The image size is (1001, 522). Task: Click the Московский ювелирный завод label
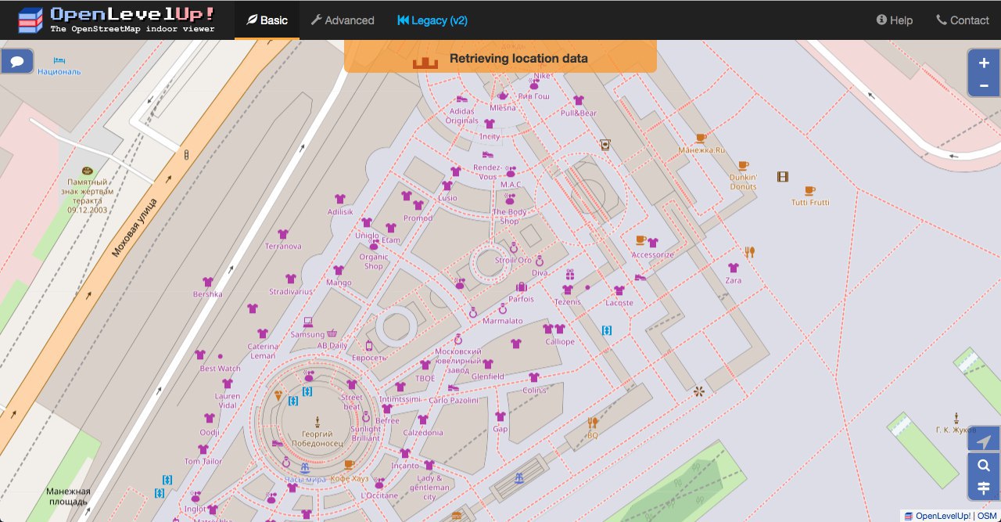point(457,361)
